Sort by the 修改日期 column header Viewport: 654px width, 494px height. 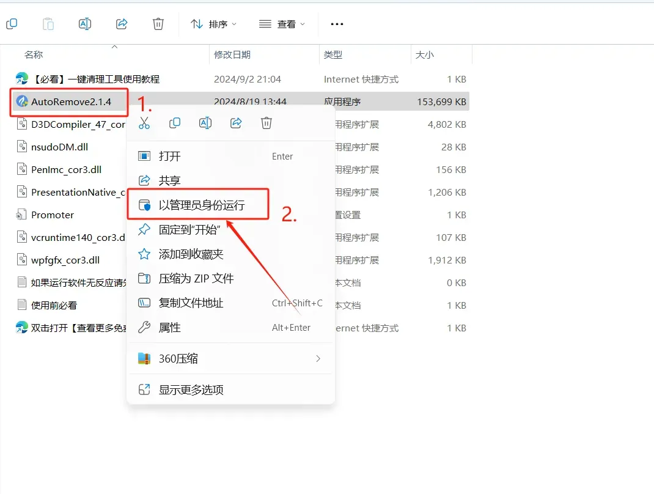click(x=232, y=54)
